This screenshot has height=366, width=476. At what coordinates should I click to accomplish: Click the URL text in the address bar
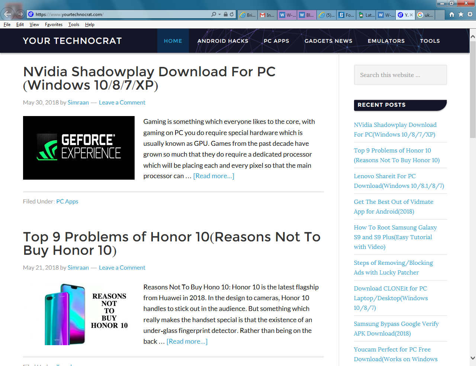click(69, 15)
